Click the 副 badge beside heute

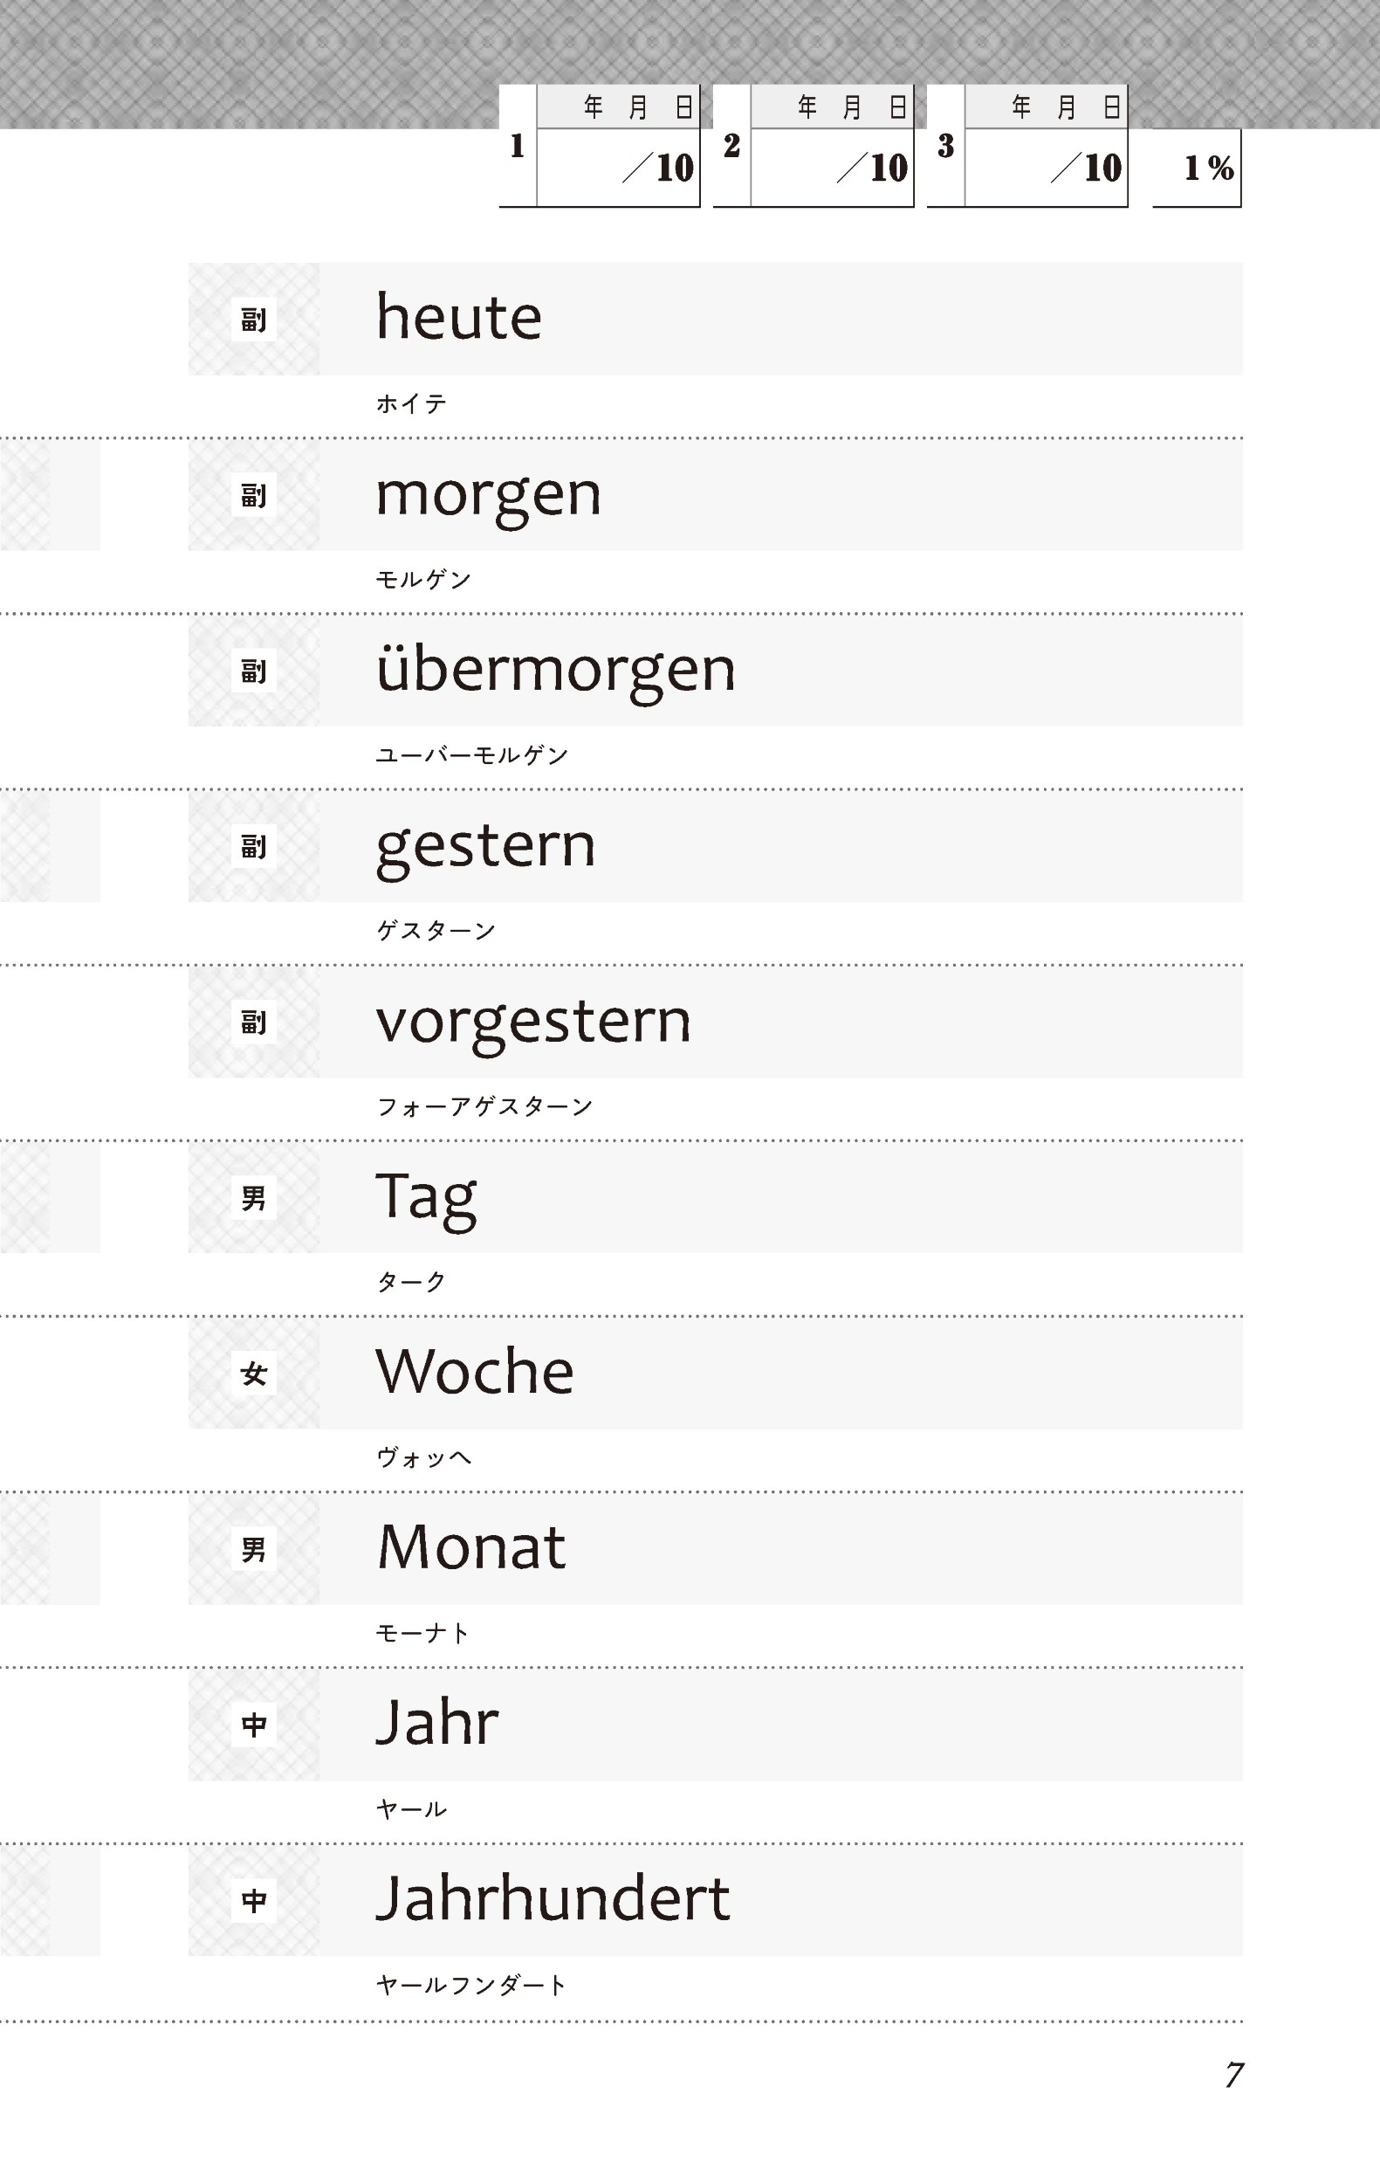(x=254, y=320)
